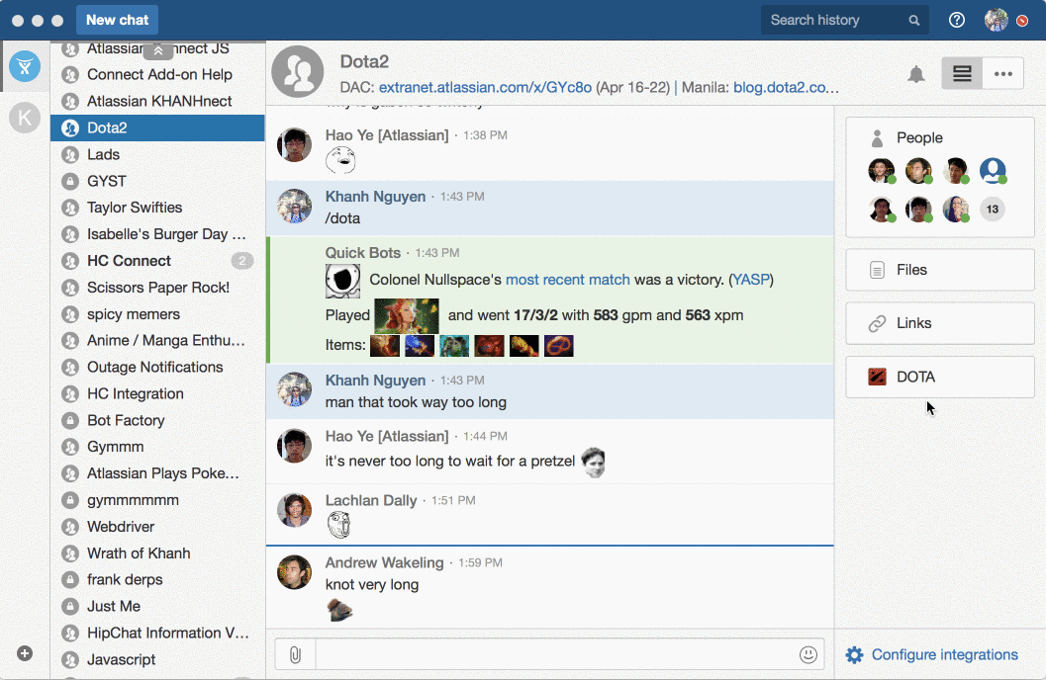Select the Dota2 room in the sidebar
Screen dimensions: 1046x680
tap(158, 127)
